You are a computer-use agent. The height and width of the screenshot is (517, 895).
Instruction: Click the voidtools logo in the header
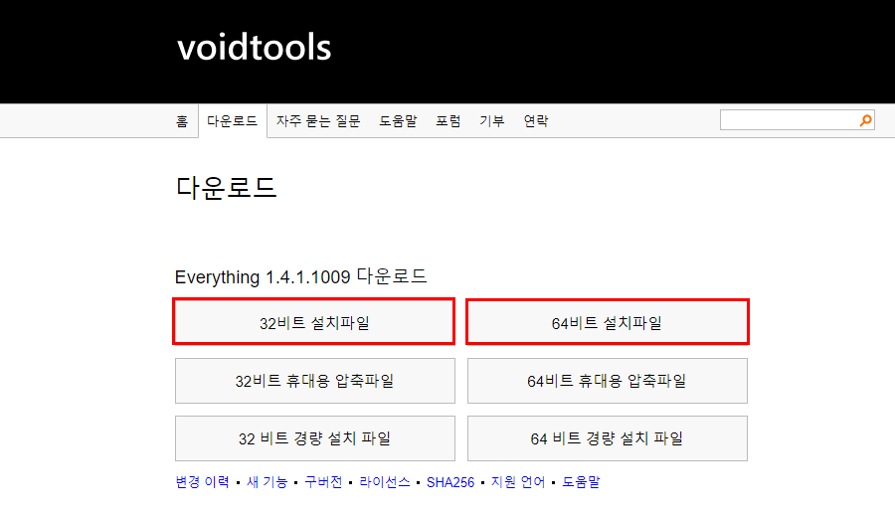tap(254, 47)
